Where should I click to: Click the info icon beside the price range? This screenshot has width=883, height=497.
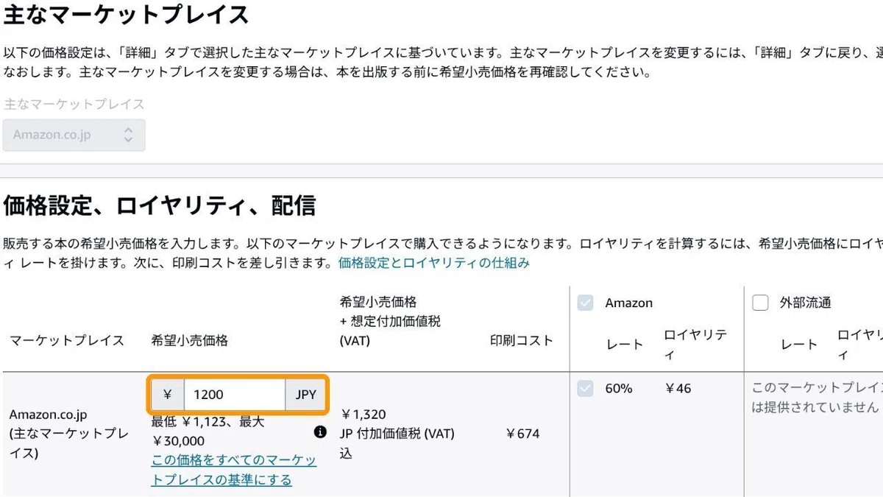click(x=320, y=432)
